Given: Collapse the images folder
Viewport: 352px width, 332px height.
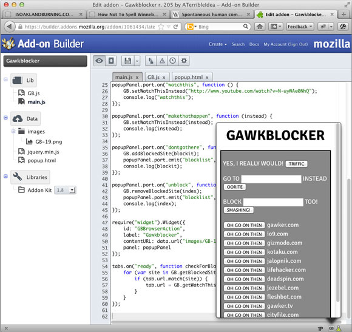Looking at the screenshot, I should click(13, 131).
